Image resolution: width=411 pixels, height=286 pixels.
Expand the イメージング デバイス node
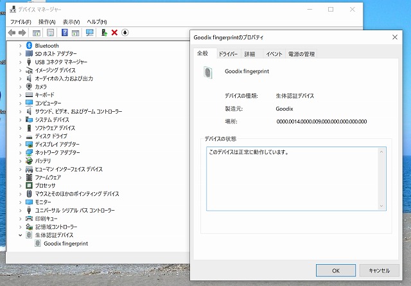coord(20,70)
